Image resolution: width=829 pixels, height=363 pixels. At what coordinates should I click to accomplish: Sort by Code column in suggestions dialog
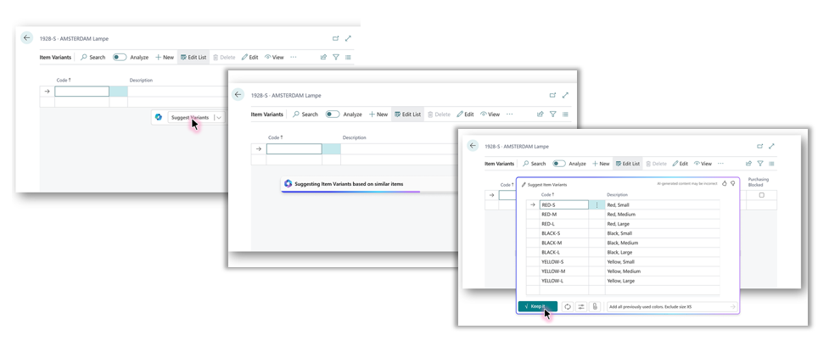coord(548,194)
